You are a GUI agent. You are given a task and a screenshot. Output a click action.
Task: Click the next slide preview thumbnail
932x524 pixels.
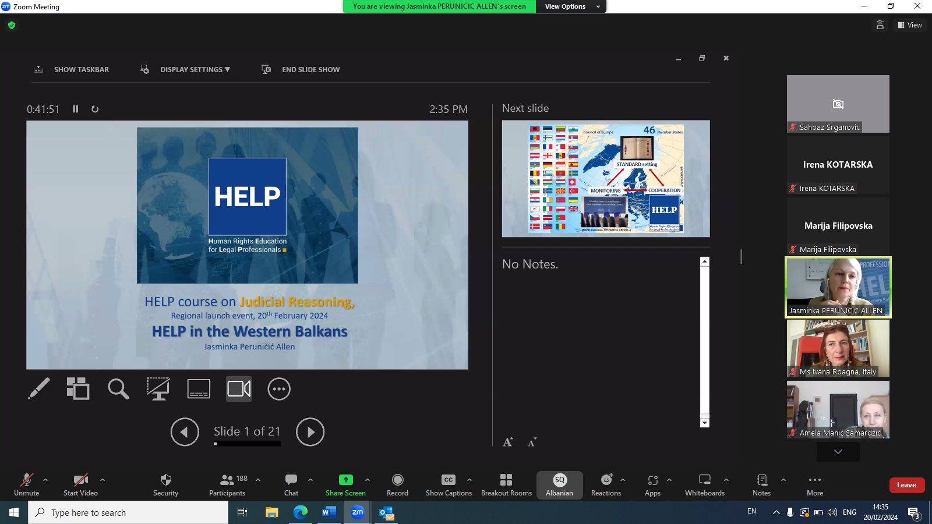(606, 179)
